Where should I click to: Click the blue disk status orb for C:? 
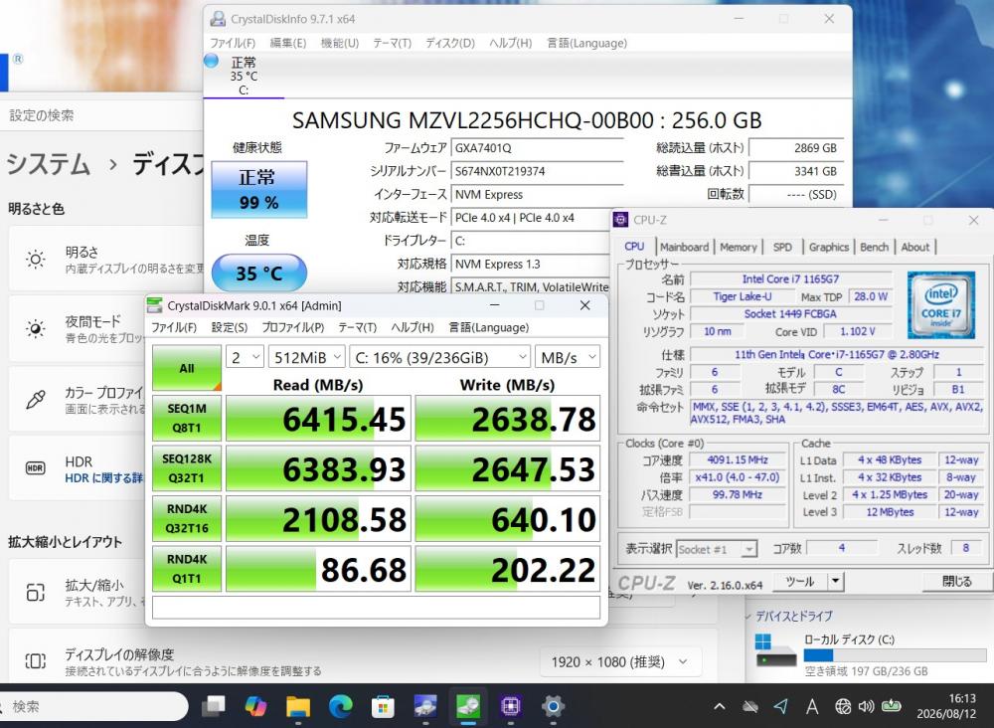(211, 61)
